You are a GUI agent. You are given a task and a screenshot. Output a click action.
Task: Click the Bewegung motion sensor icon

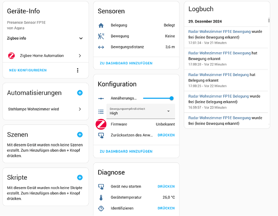(x=101, y=36)
